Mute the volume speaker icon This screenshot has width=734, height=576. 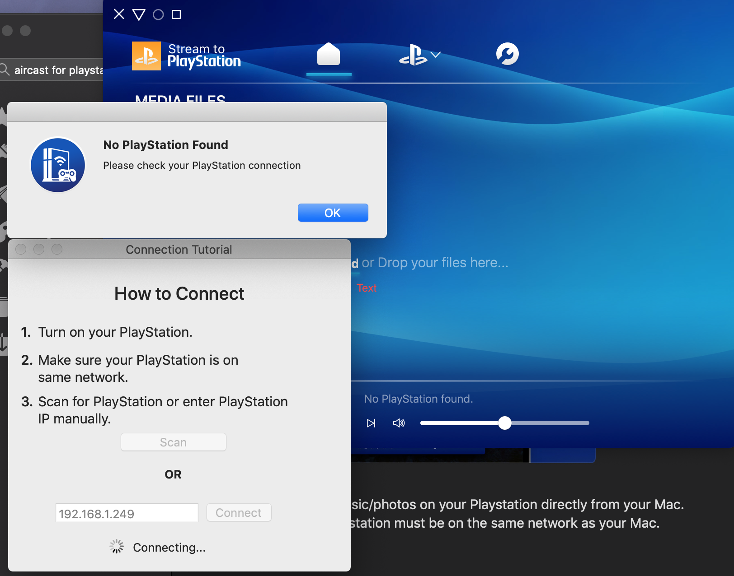coord(399,423)
